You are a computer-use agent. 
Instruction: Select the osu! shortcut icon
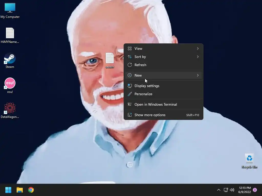(10, 85)
